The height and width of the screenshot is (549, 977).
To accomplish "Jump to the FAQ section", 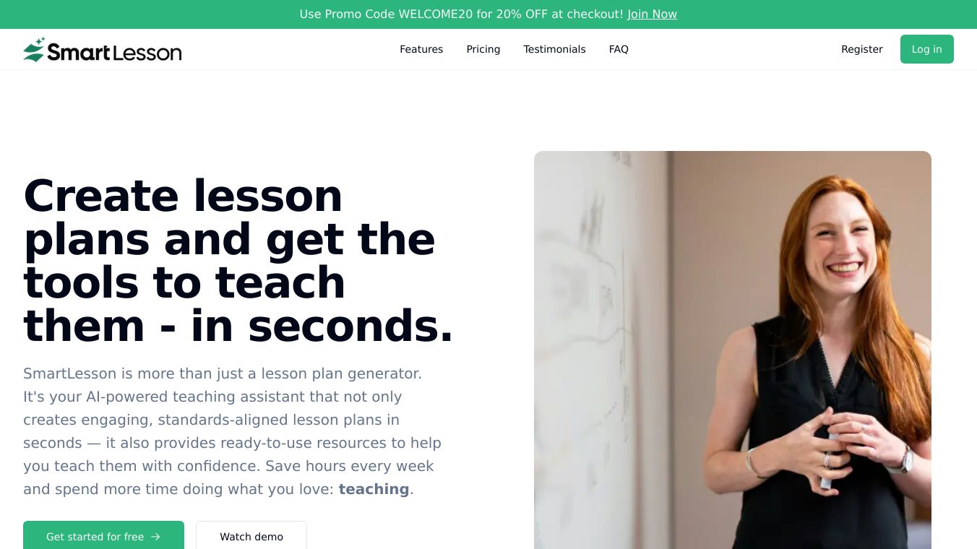I will pyautogui.click(x=619, y=49).
